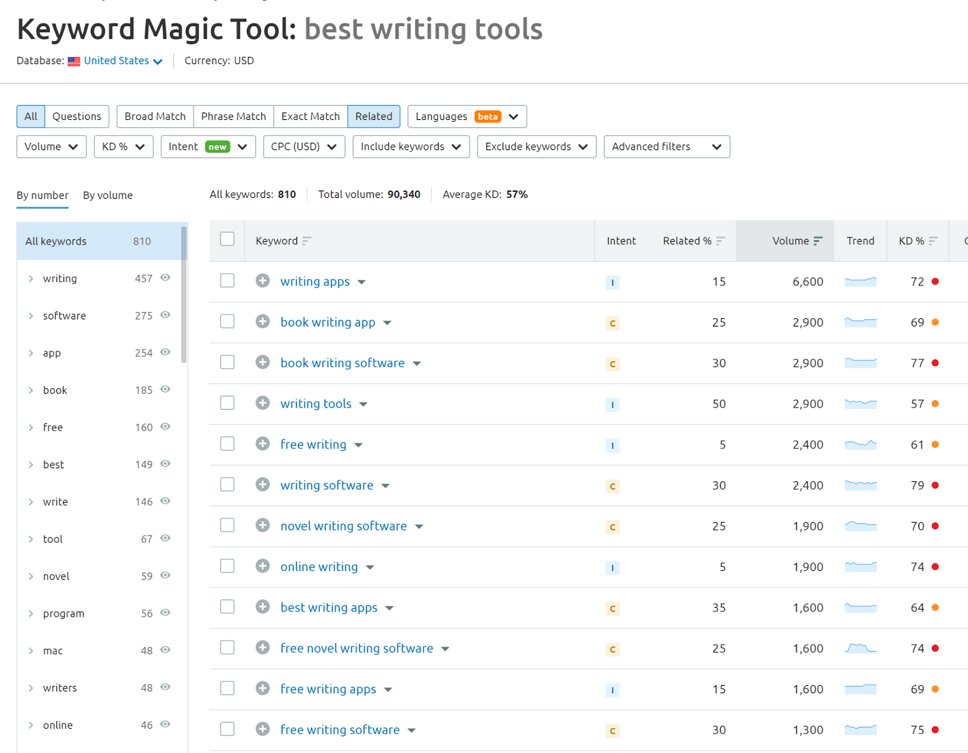Open the Advanced filters dropdown
The width and height of the screenshot is (968, 753).
(667, 147)
